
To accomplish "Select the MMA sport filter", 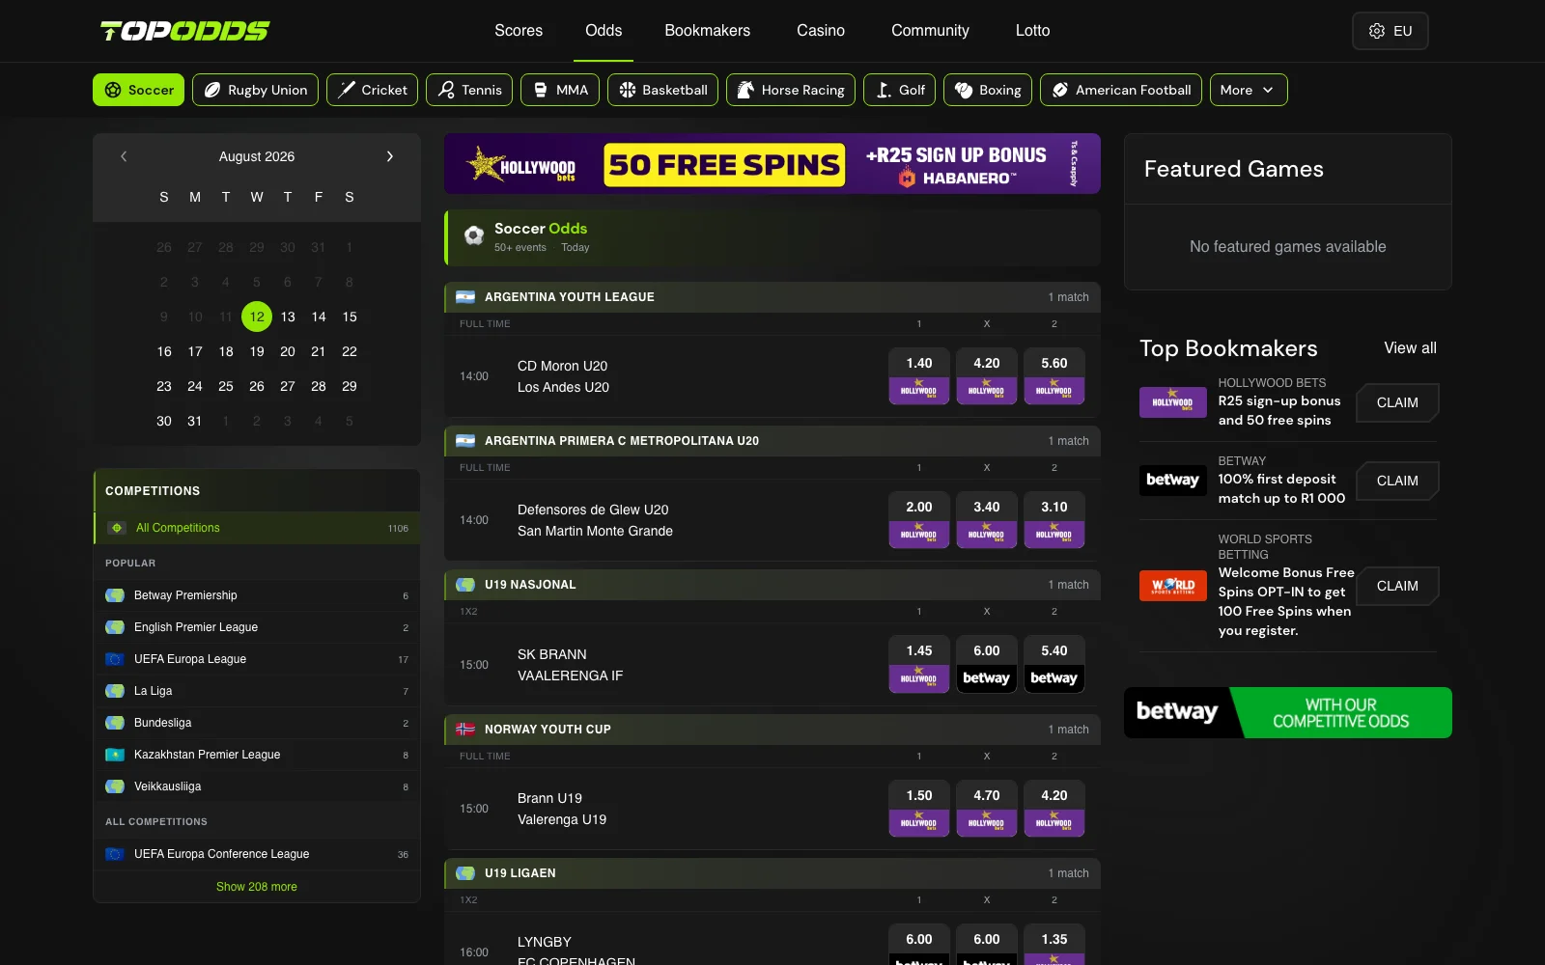I will (x=560, y=90).
